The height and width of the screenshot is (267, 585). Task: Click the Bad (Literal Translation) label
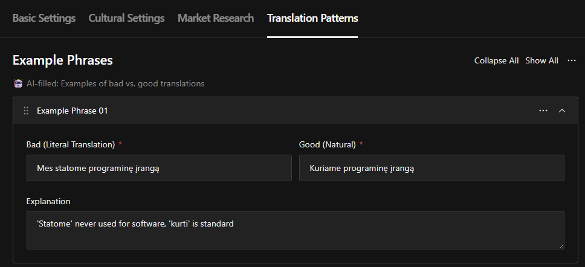pos(71,145)
